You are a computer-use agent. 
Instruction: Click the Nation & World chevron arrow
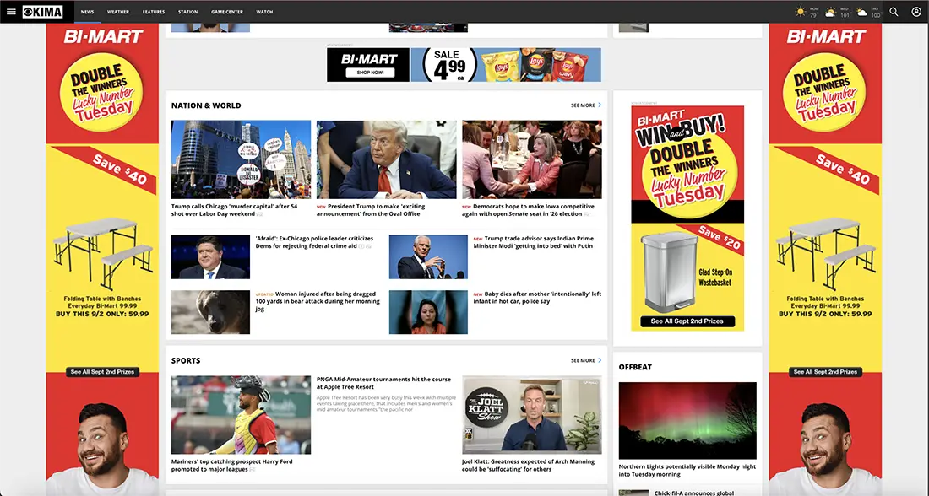(x=600, y=105)
